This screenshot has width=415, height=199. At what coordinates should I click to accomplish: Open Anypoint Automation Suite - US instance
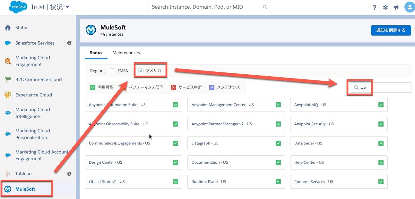134,105
